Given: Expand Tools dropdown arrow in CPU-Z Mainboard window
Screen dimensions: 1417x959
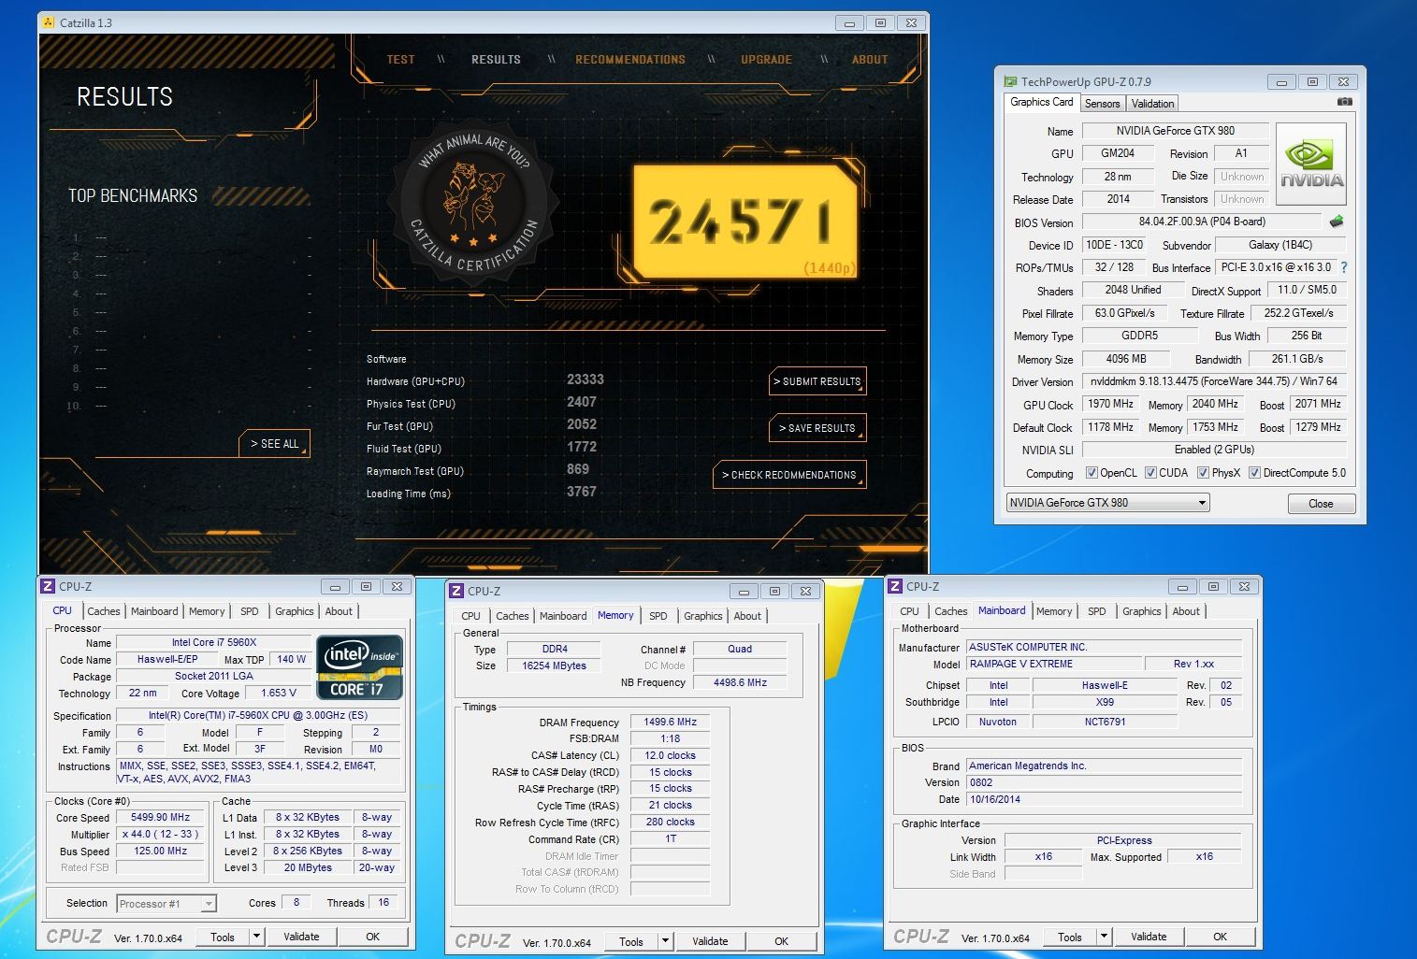Looking at the screenshot, I should [x=1104, y=937].
